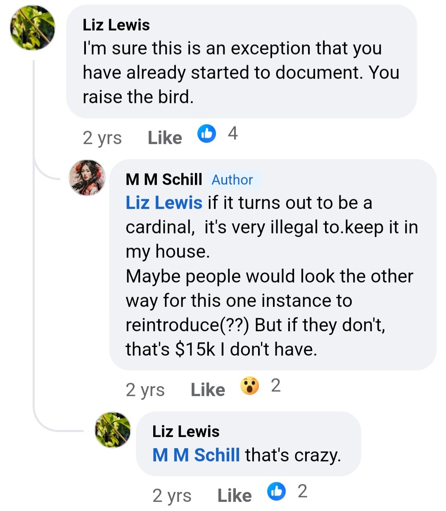Like Liz Lewis's first comment
This screenshot has width=446, height=511.
(165, 138)
